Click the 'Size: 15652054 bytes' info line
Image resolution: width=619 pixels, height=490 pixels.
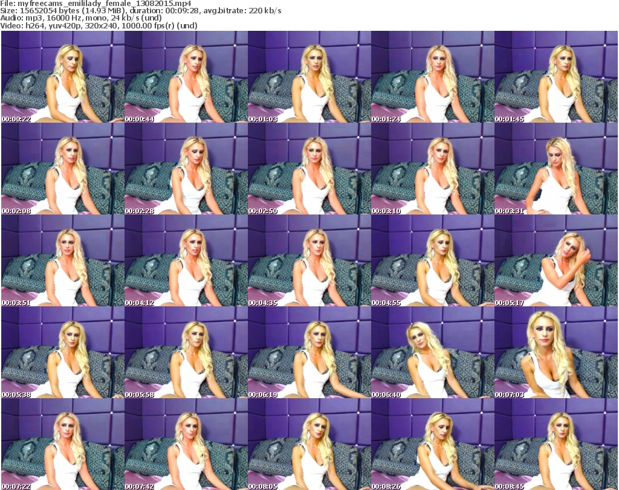coord(141,11)
